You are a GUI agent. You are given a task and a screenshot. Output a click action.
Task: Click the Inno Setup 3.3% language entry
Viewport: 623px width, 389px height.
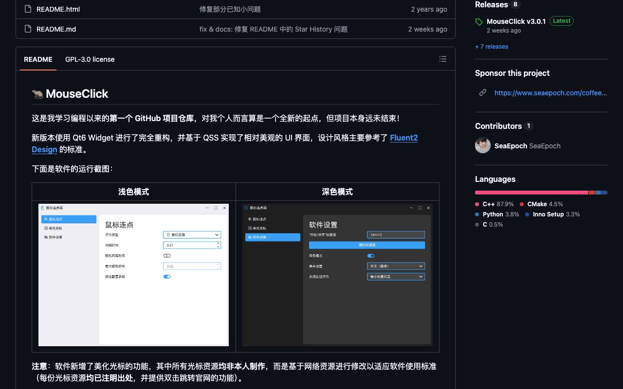[552, 214]
